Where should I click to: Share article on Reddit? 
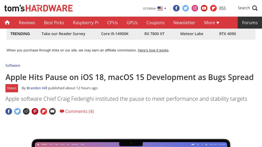(26, 111)
